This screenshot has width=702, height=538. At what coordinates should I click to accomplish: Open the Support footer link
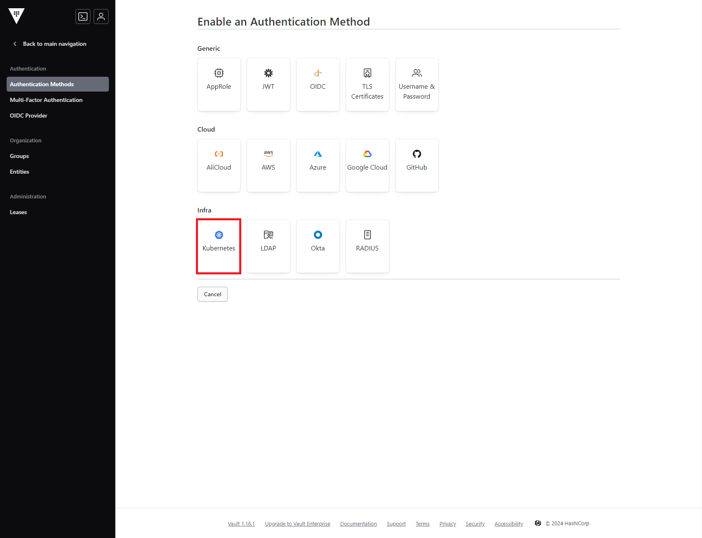pos(396,524)
